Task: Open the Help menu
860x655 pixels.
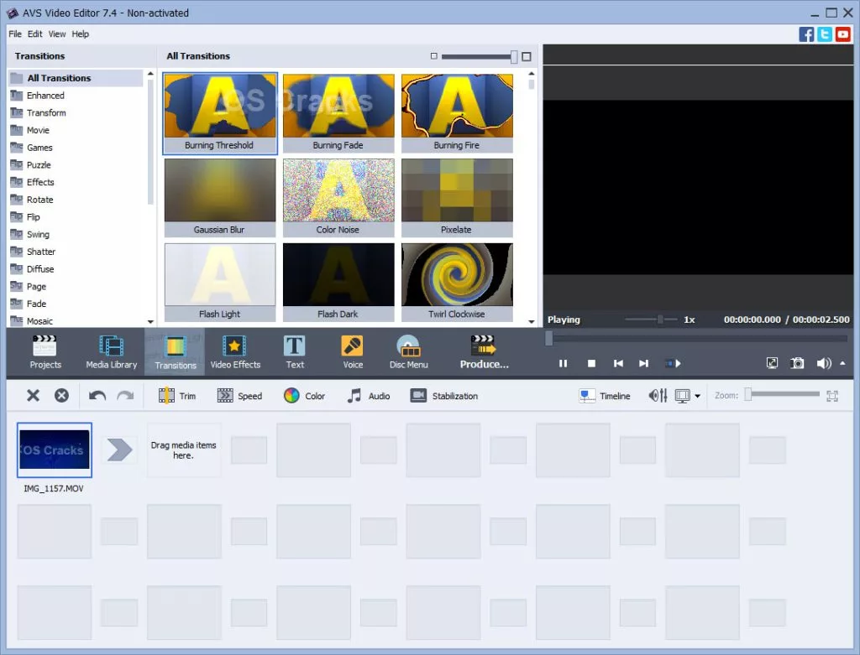Action: coord(80,34)
